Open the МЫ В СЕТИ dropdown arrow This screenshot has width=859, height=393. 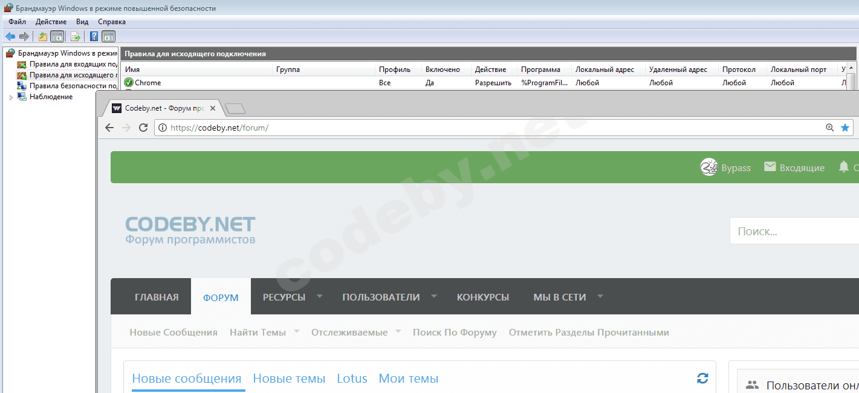click(600, 296)
